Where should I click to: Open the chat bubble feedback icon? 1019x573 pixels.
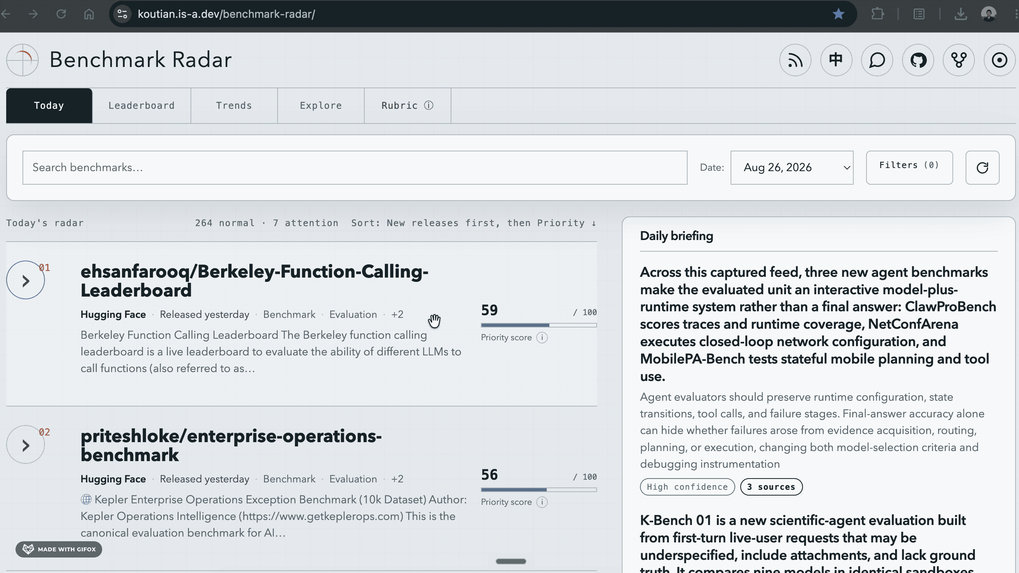(877, 60)
